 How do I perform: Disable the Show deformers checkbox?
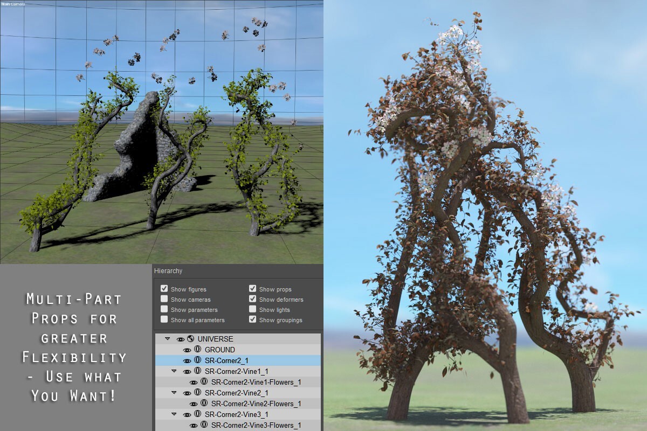click(x=252, y=299)
